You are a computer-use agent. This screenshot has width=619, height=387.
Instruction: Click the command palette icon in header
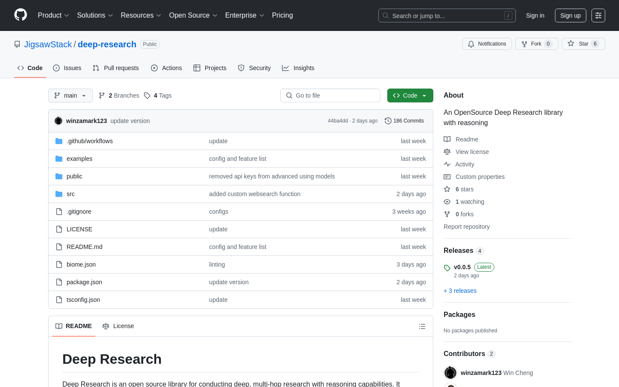click(x=598, y=15)
